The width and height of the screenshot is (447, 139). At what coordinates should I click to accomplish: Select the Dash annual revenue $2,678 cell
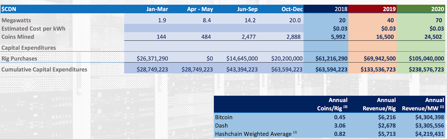387,126
